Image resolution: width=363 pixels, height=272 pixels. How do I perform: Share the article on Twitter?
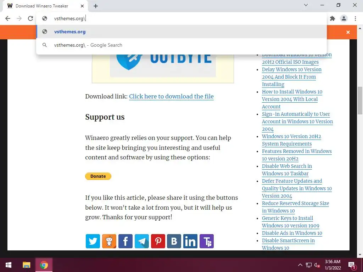pyautogui.click(x=93, y=241)
